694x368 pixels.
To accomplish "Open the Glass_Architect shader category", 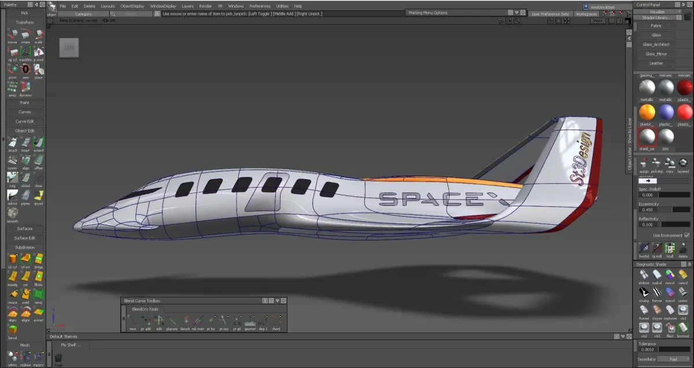I will point(656,44).
